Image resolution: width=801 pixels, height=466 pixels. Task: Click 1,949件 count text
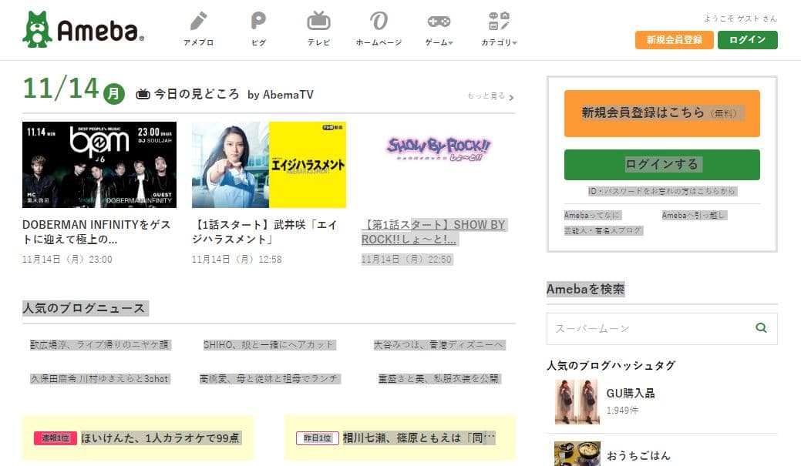622,411
